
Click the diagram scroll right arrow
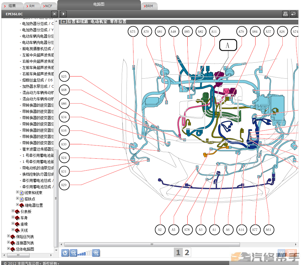click(x=296, y=244)
